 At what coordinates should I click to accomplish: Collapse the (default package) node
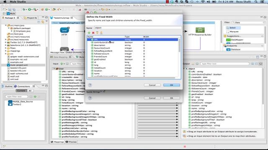(9, 28)
